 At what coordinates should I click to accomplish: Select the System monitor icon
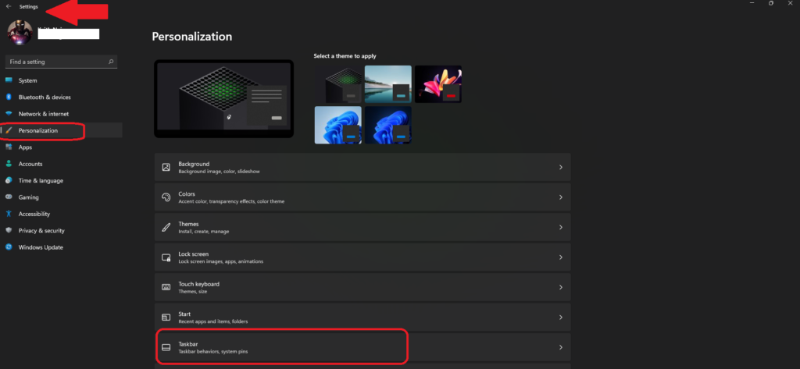point(9,80)
